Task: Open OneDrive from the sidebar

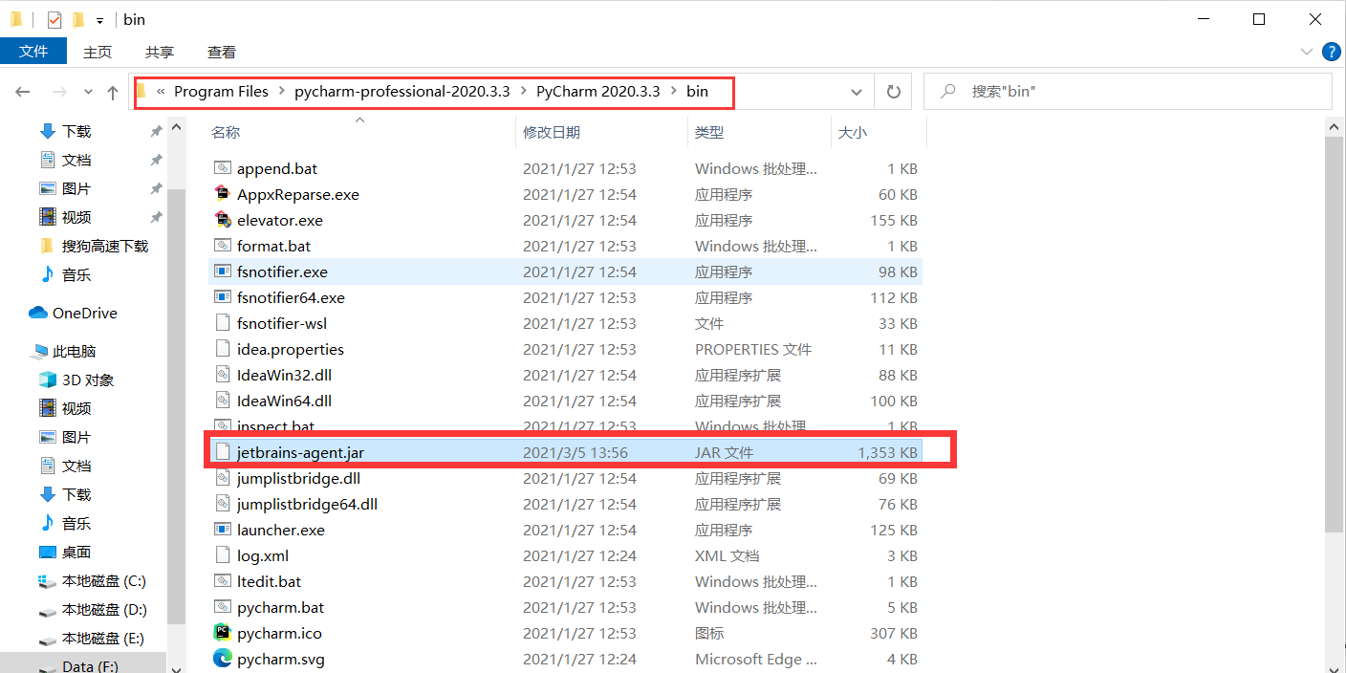Action: [84, 313]
